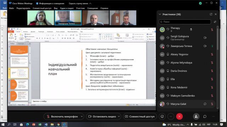Open the Аудио и видео menu
This screenshot has height=127, width=227.
tap(67, 8)
